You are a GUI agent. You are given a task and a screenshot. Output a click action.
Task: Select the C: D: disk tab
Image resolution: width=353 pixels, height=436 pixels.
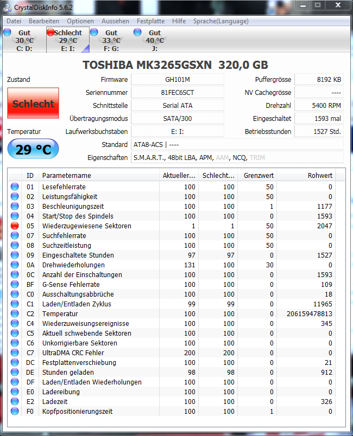(x=24, y=40)
